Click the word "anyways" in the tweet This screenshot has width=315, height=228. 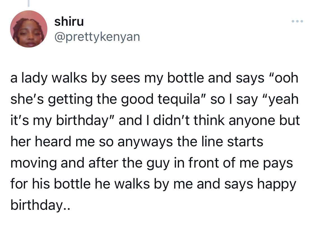tap(145, 142)
